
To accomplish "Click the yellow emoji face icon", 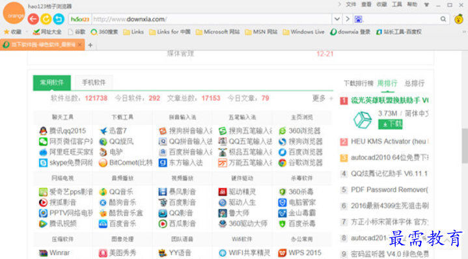I will (x=459, y=19).
